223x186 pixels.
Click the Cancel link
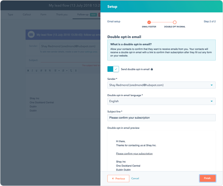[x=135, y=178]
